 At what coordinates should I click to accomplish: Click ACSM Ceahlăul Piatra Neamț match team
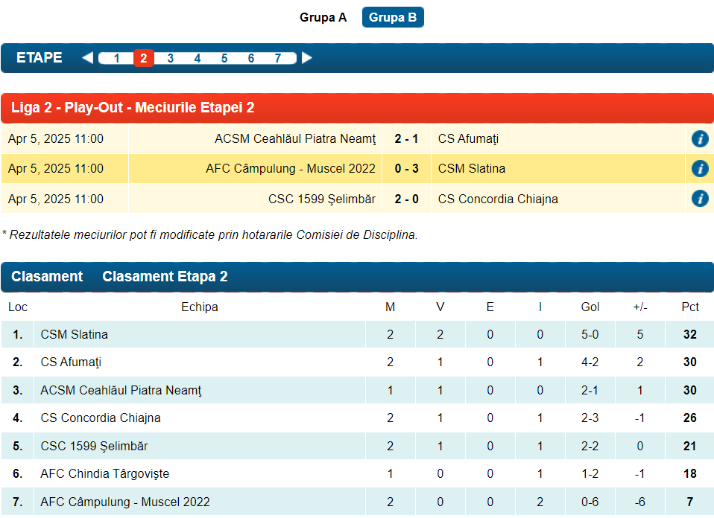point(295,139)
